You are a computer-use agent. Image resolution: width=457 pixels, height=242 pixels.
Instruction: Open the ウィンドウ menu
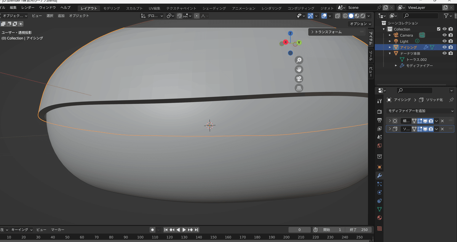pyautogui.click(x=47, y=8)
